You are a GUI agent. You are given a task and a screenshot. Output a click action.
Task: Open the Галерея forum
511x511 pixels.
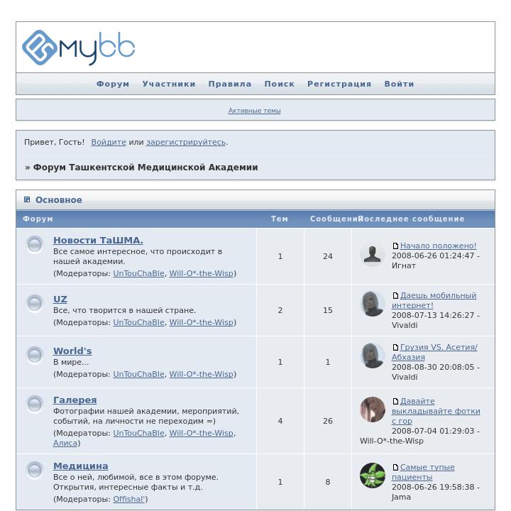point(75,400)
